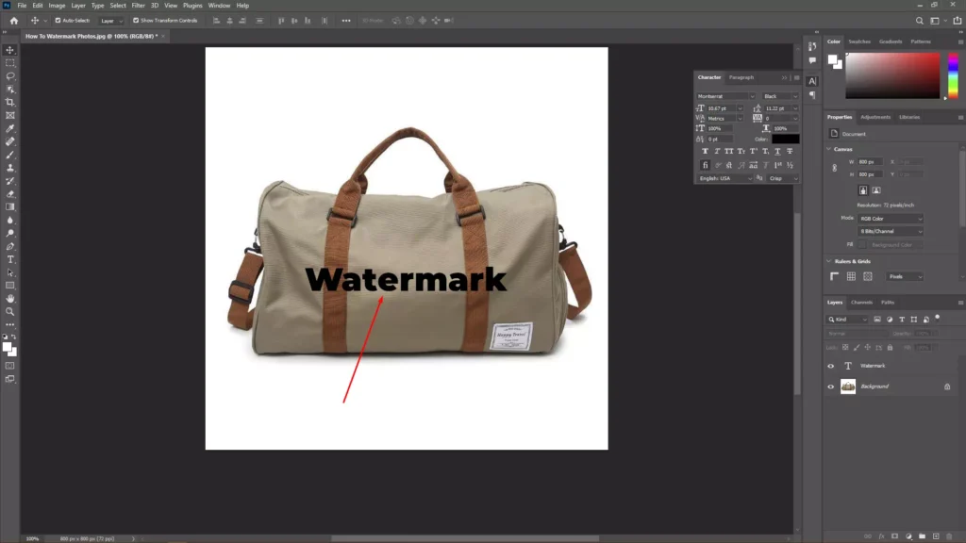Select the Background layer thumbnail

tap(848, 387)
